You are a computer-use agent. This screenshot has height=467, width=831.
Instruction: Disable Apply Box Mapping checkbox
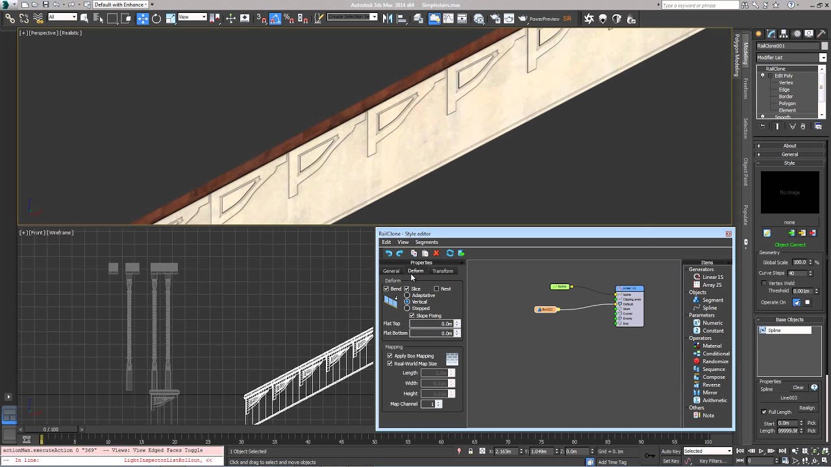(390, 356)
